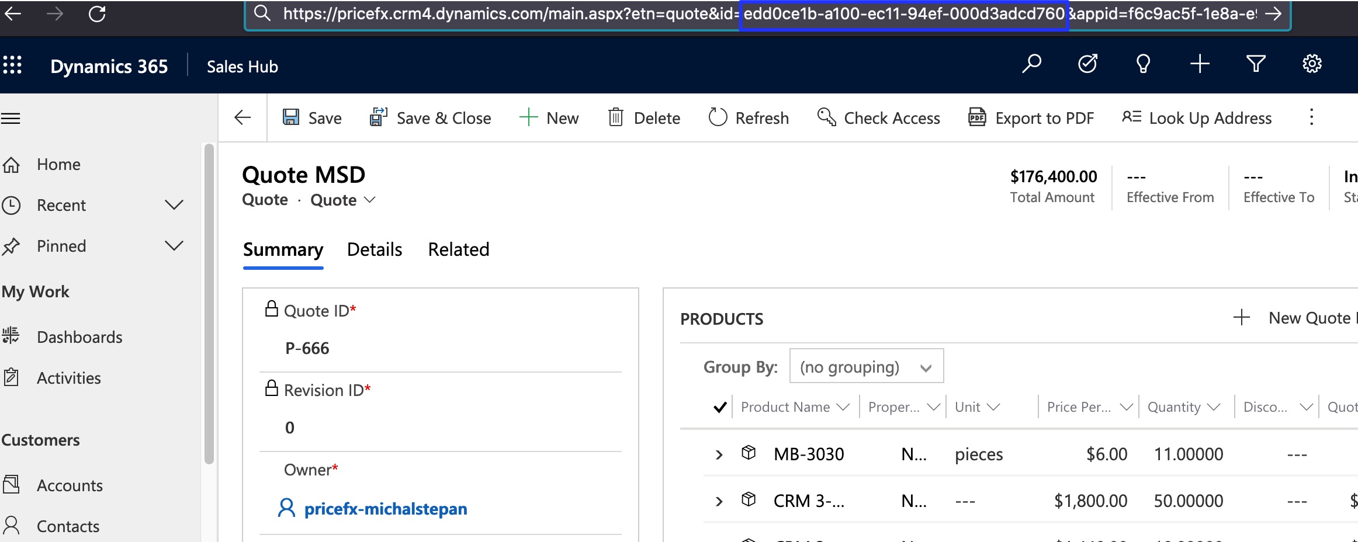Open the Group By dropdown
Viewport: 1358px width, 542px height.
pos(866,366)
